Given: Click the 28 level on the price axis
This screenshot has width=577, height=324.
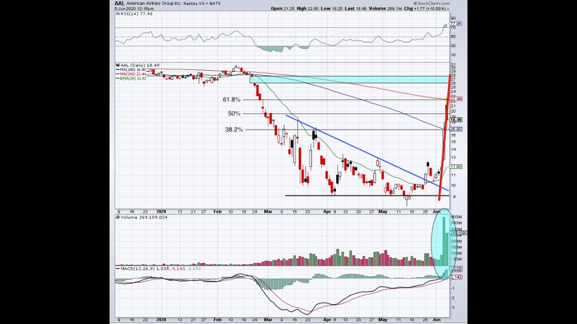Looking at the screenshot, I should tap(453, 75).
